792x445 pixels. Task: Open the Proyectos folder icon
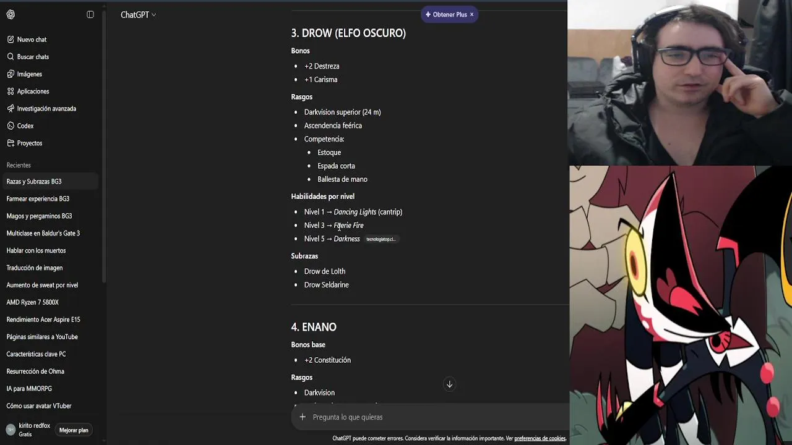click(11, 143)
